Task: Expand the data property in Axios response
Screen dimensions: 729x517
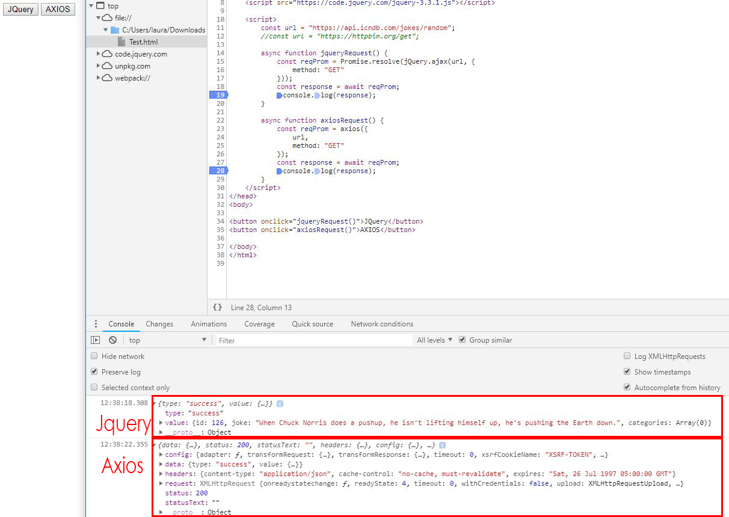Action: [161, 464]
